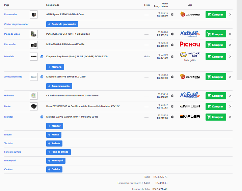Open the Mercado Livre store logo
Viewport: 242px width, 191px height.
pos(190,55)
